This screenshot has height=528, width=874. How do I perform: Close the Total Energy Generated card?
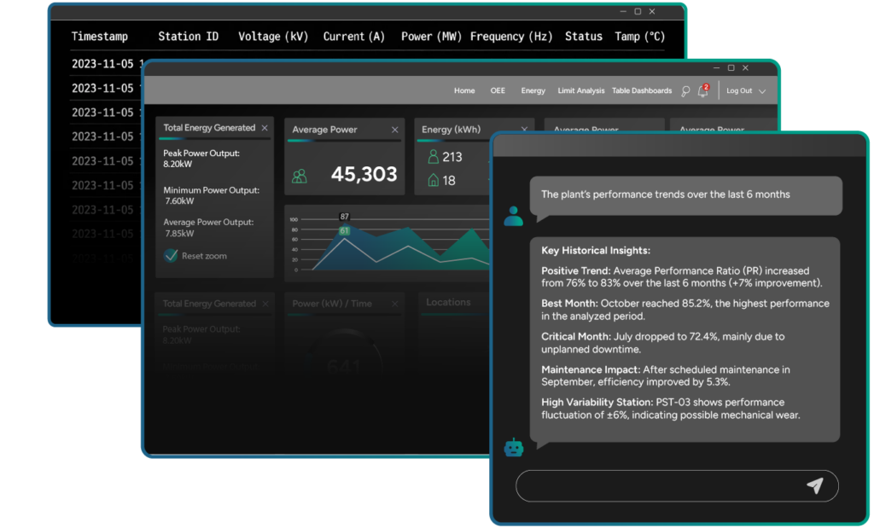(x=265, y=128)
